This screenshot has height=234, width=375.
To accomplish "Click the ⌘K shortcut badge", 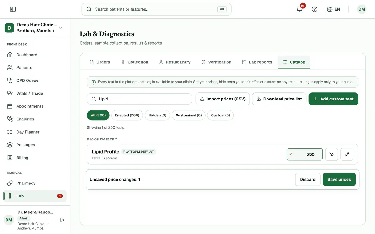I will point(222,9).
